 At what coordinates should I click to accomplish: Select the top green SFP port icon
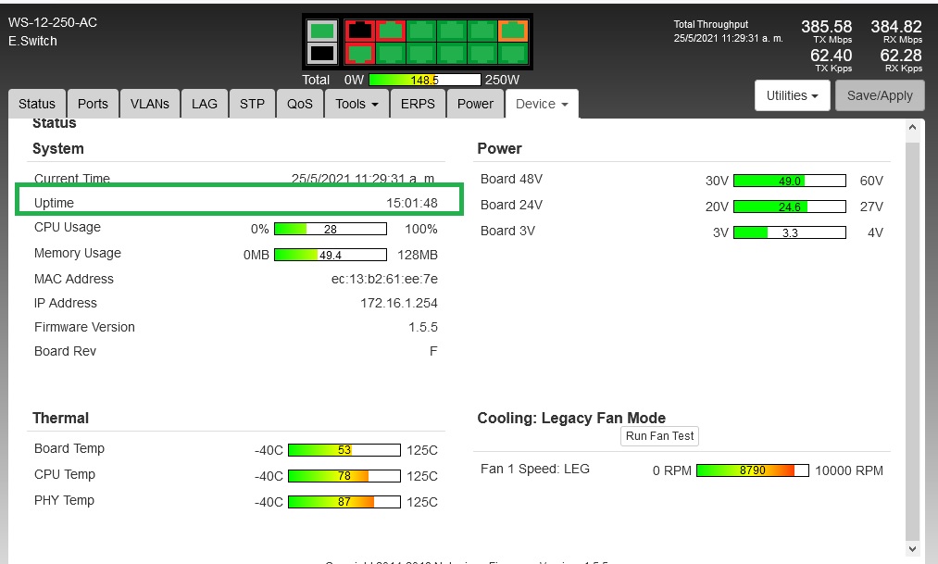[x=321, y=31]
